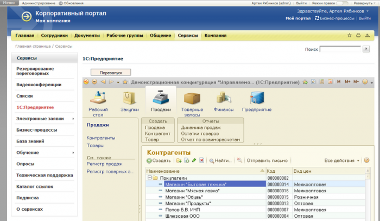Toggle the Режим правки switch
380x221 pixels.
pyautogui.click(x=343, y=3)
